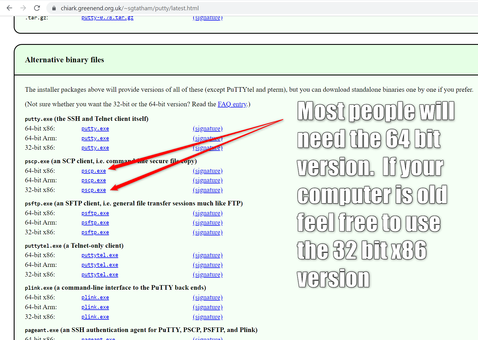Download the 64-bit x86 plink.exe

pos(95,297)
